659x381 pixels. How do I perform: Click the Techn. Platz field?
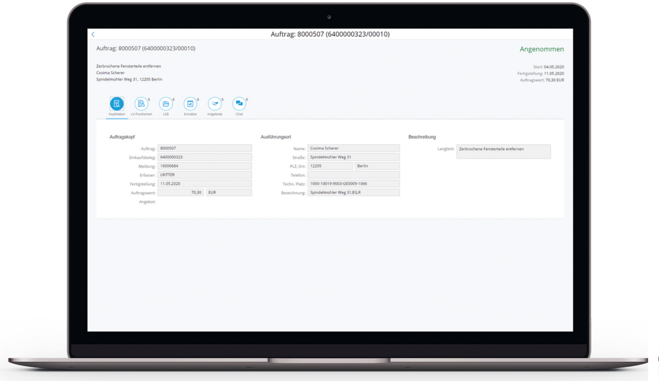click(x=353, y=184)
